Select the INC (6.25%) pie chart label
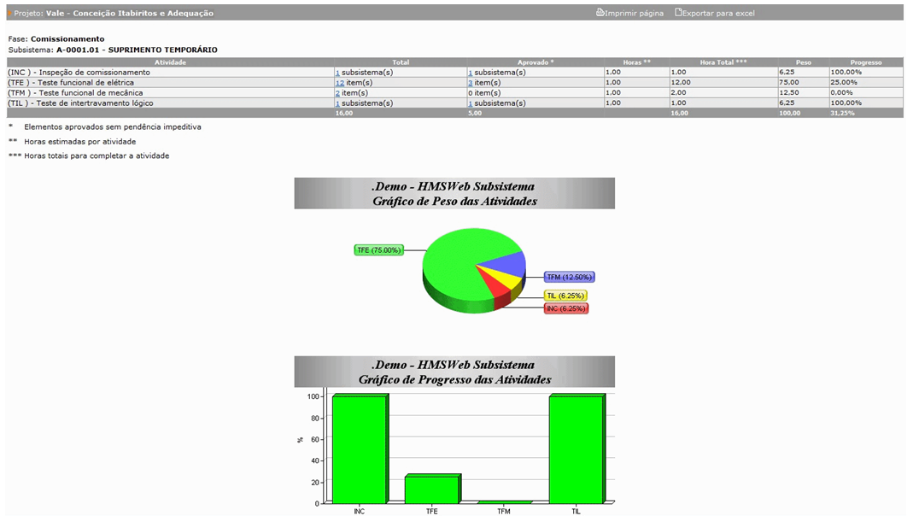 click(565, 308)
